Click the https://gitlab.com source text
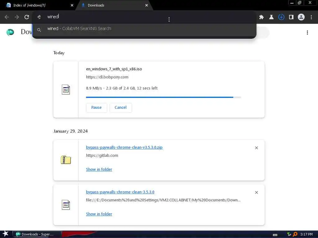This screenshot has width=318, height=238. coord(102,156)
